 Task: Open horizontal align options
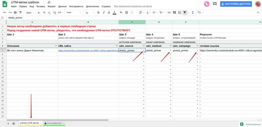[141, 13]
